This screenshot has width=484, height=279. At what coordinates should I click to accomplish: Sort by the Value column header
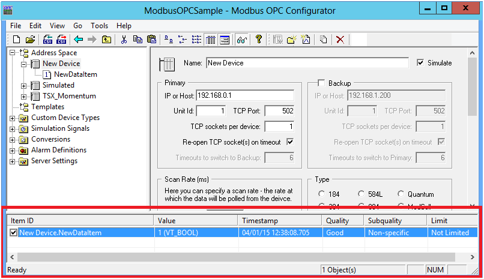tap(196, 221)
